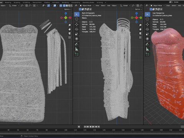Select the Add Cube tool in middle viewport
This screenshot has width=184, height=138.
click(x=77, y=54)
